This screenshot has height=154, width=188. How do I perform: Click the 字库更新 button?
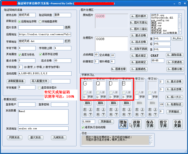coord(178,124)
